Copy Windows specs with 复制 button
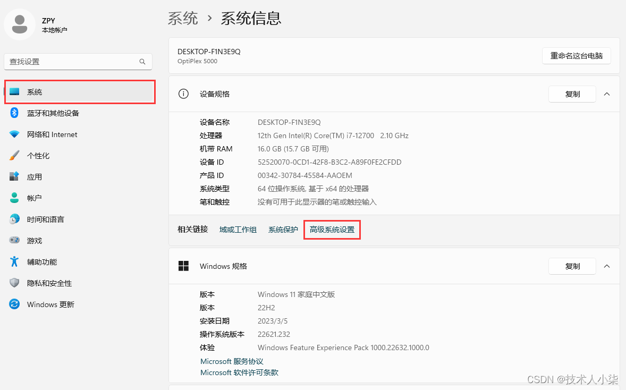Viewport: 626px width, 390px height. [572, 266]
